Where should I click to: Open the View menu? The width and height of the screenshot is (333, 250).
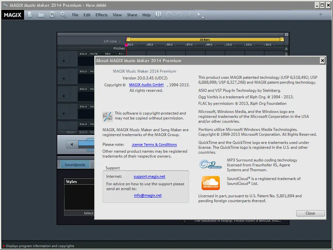point(117,15)
